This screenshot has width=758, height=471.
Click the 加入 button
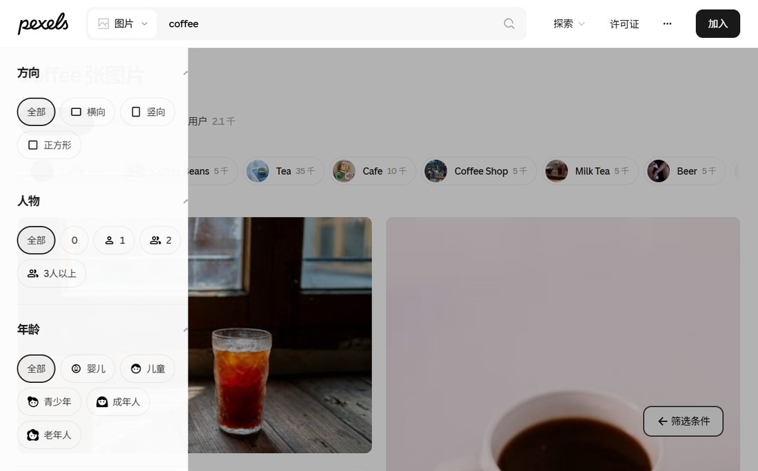click(717, 23)
